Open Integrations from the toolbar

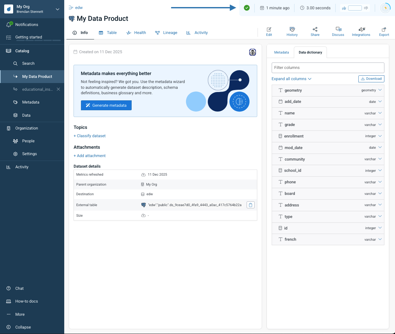pos(361,31)
